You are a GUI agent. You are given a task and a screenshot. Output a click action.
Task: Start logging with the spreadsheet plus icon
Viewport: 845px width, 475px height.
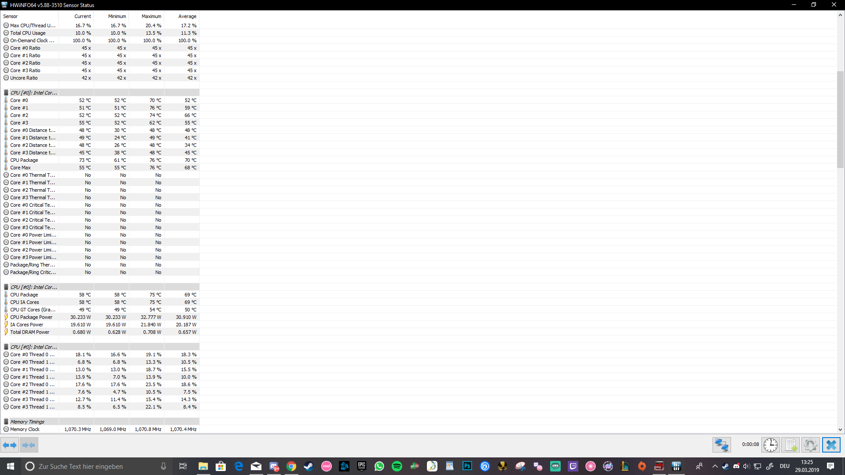click(x=791, y=445)
